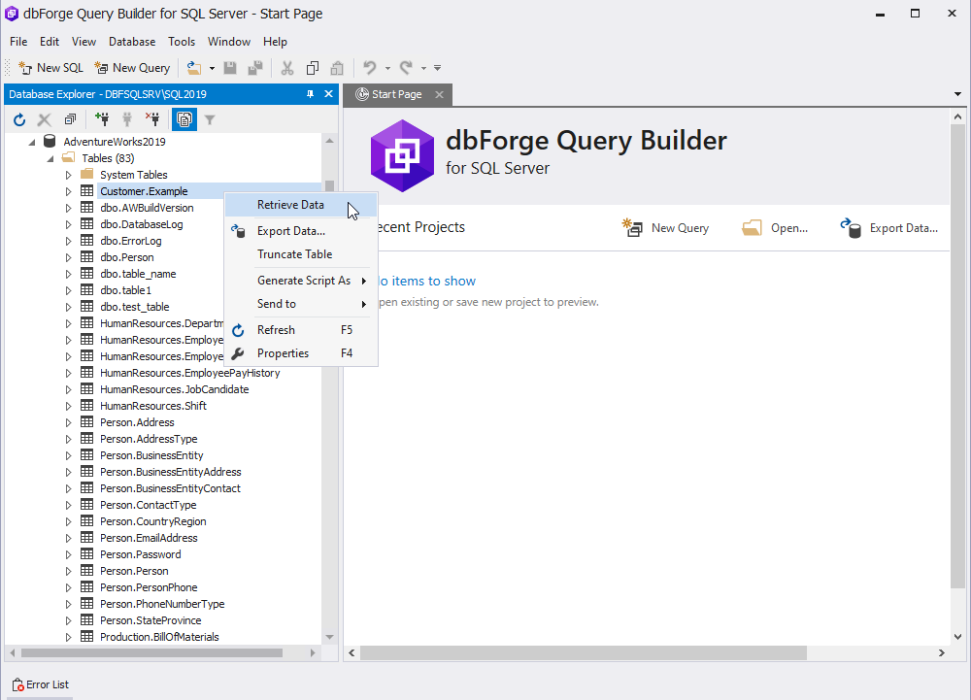Open the dropdown arrow beside Open file icon
The width and height of the screenshot is (971, 700).
(212, 67)
